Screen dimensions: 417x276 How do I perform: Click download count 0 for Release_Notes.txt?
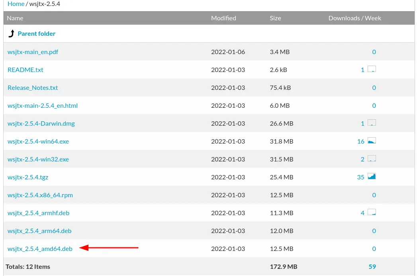pos(374,87)
